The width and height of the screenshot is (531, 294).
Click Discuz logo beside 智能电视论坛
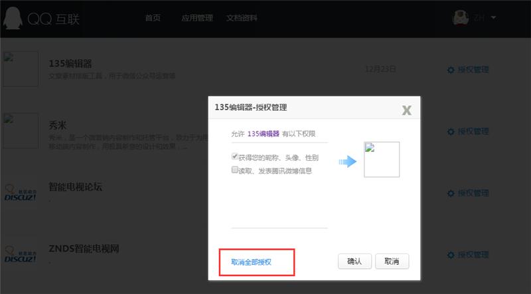coord(21,192)
